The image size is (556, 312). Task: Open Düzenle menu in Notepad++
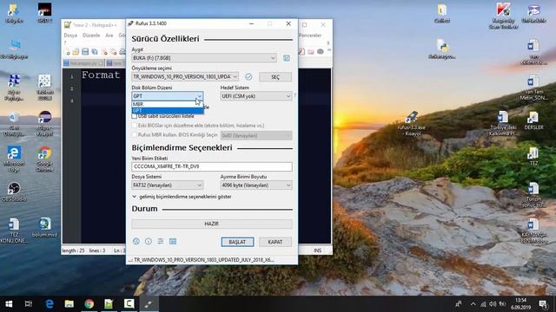(x=91, y=36)
